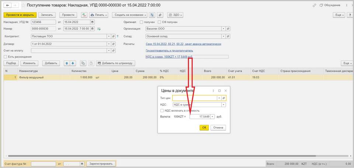Click Записать button
The width and height of the screenshot is (354, 168).
tap(47, 15)
